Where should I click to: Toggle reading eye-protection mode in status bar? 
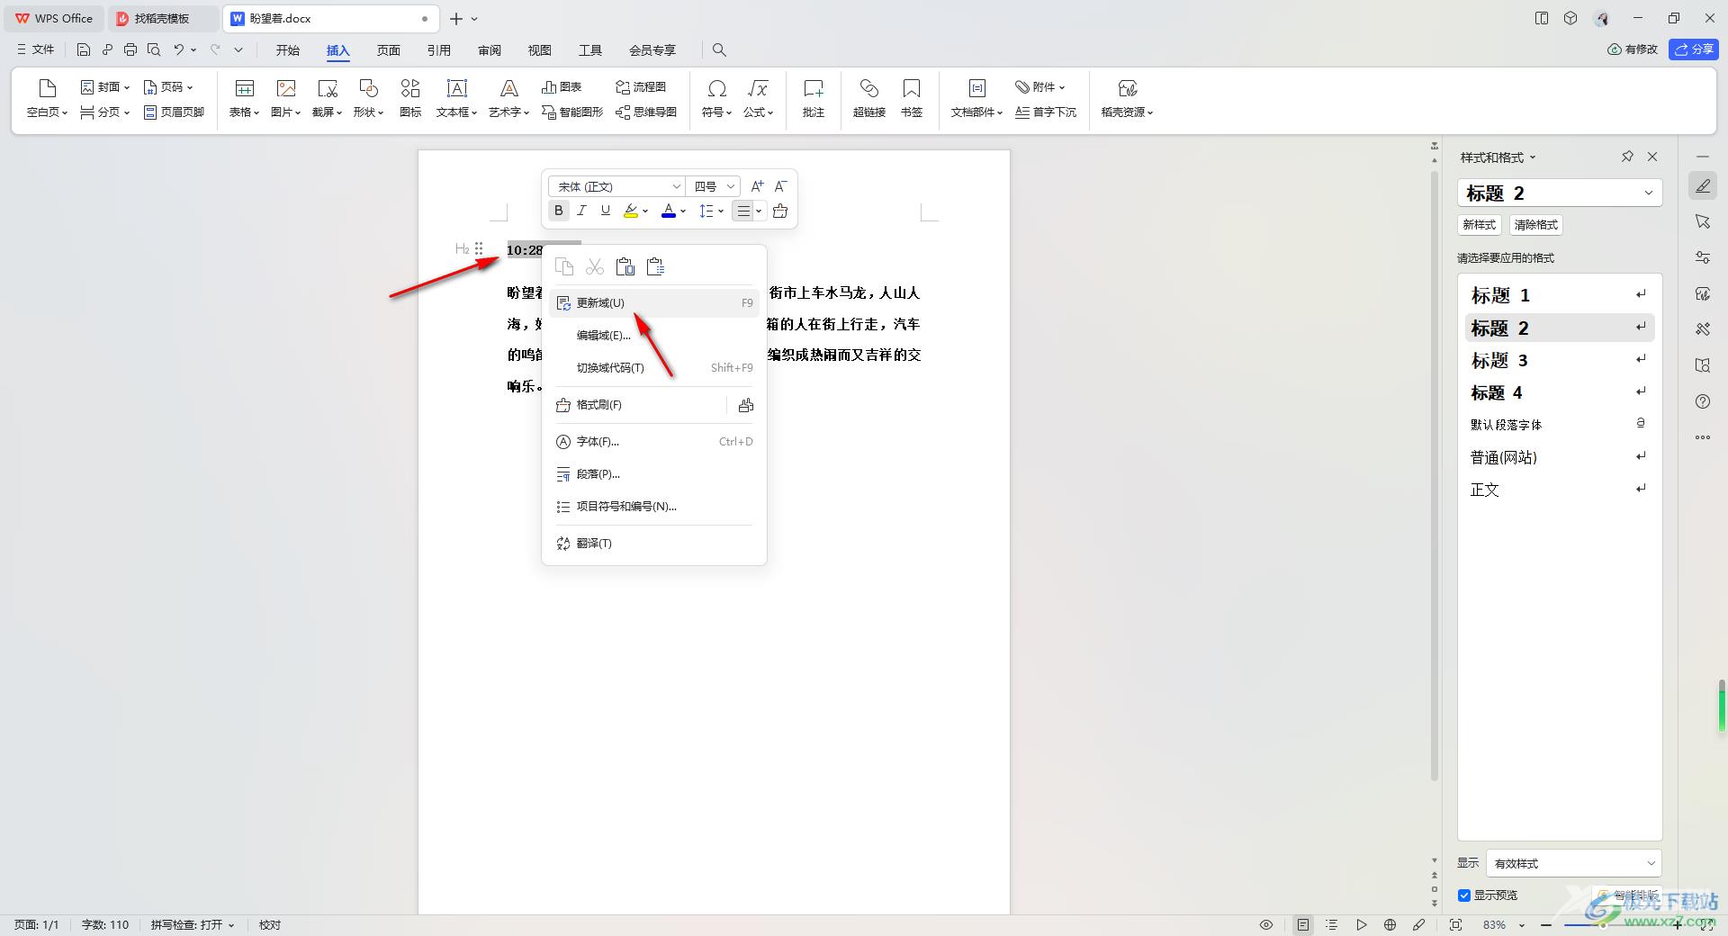tap(1266, 924)
